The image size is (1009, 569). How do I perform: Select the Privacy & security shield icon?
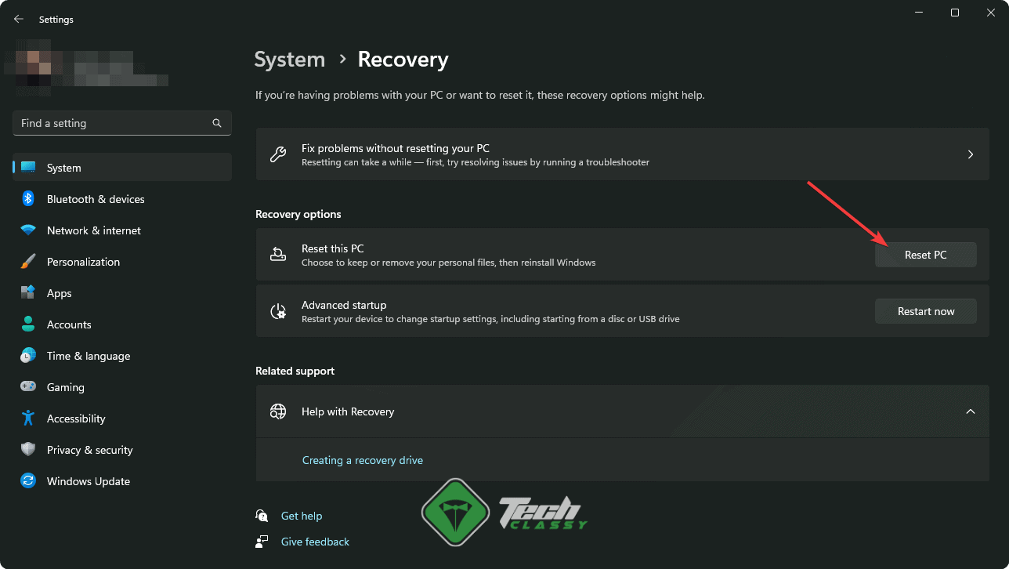tap(29, 449)
